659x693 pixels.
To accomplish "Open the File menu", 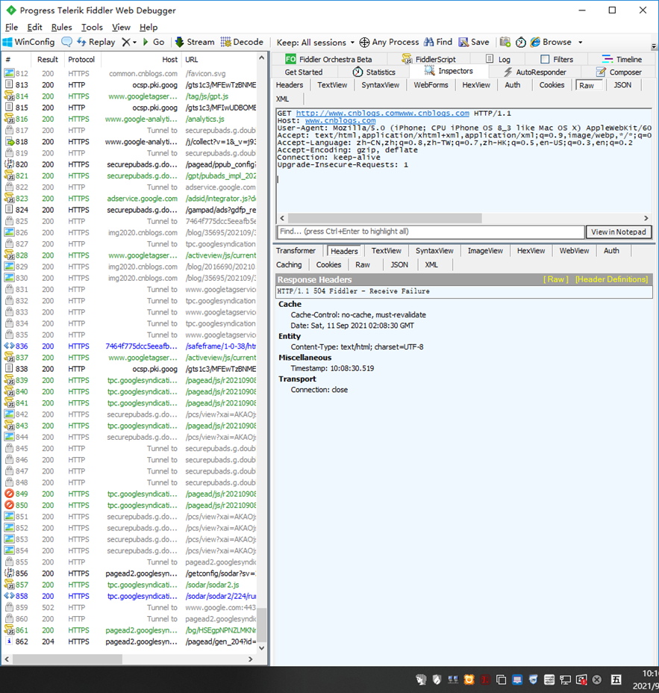I will click(x=11, y=27).
